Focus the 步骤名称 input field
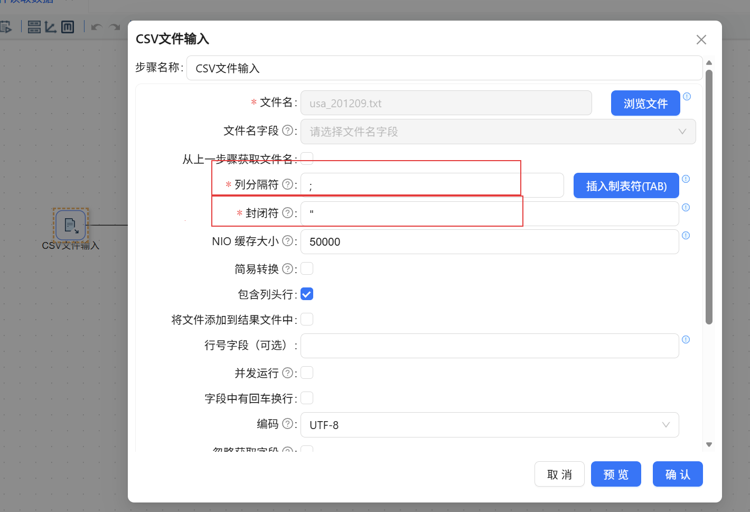Viewport: 750px width, 512px height. coord(444,68)
